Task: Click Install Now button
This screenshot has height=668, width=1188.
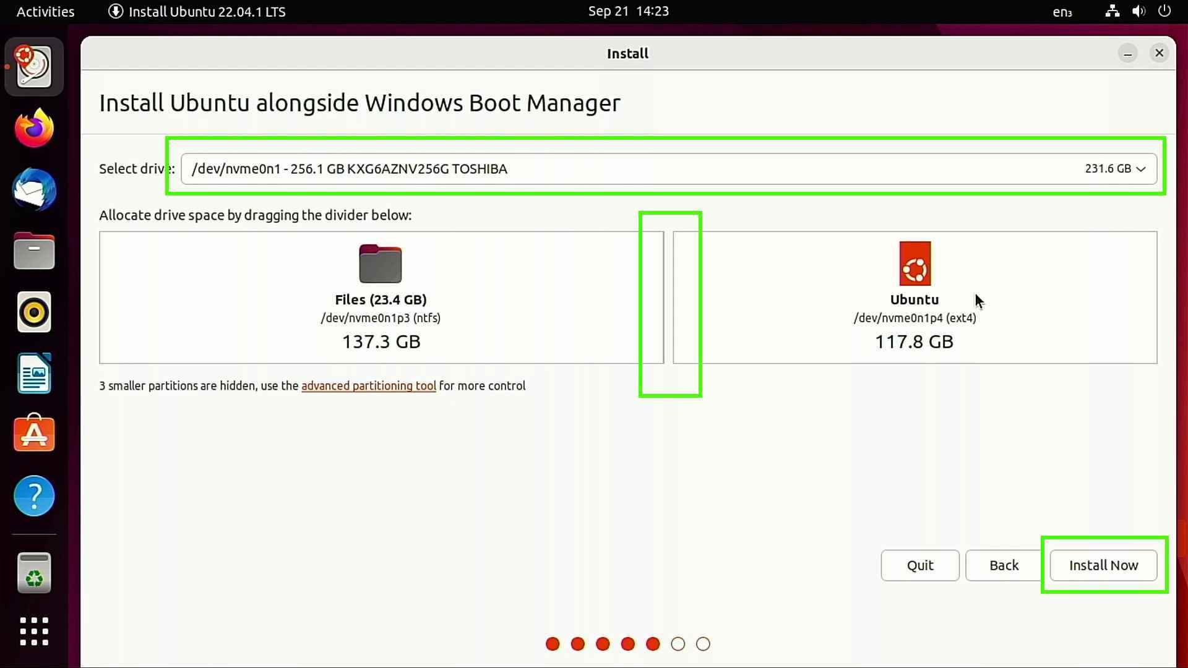Action: 1103,565
